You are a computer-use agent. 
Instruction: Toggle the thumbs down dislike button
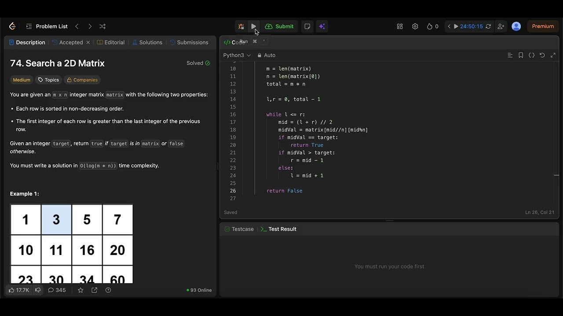click(x=38, y=290)
